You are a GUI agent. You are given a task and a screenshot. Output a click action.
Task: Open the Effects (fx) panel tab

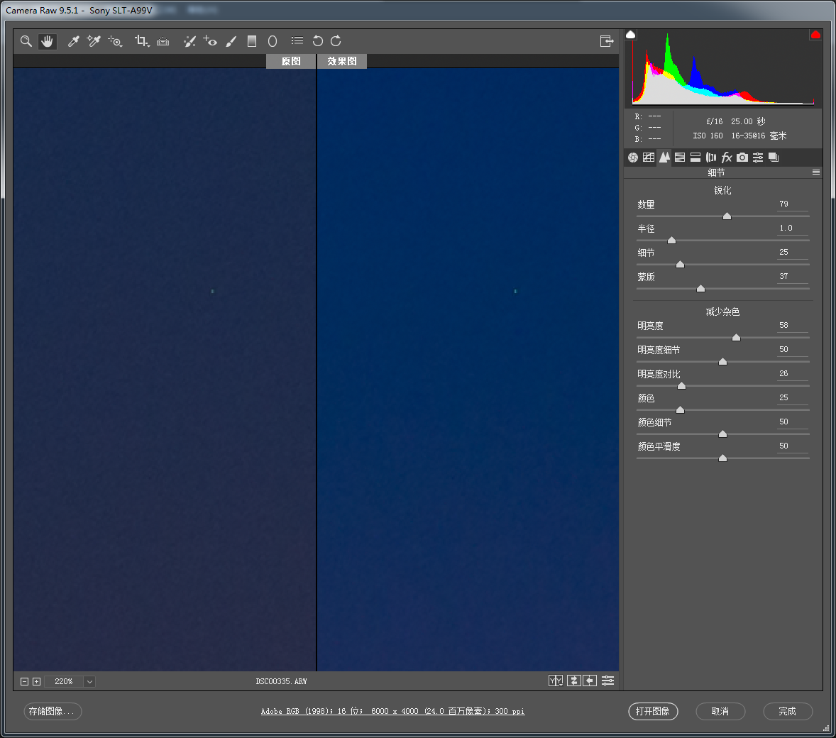(x=727, y=158)
